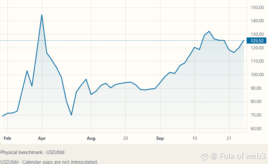
Task: Click the Binance logo watermark icon
Action: pos(204,156)
